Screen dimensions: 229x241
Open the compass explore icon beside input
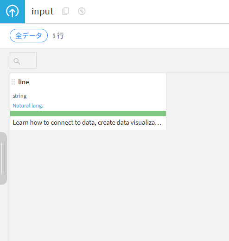[82, 11]
